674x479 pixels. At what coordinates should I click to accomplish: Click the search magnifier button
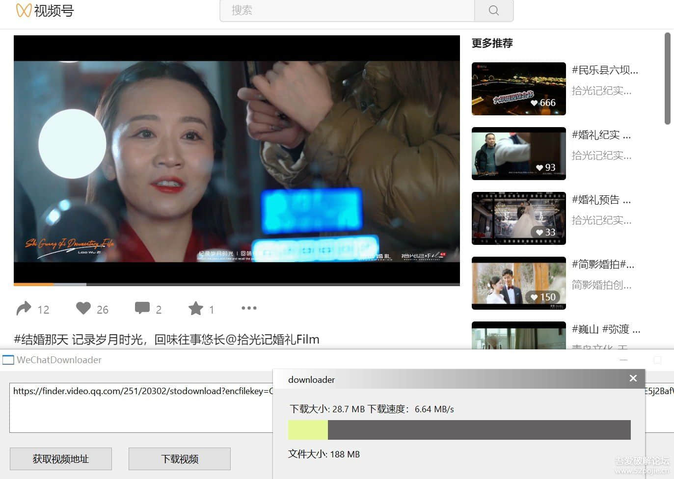point(494,10)
